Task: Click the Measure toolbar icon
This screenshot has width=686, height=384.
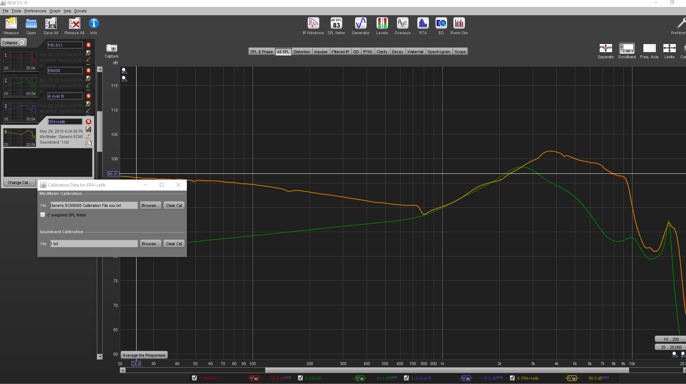Action: click(11, 26)
